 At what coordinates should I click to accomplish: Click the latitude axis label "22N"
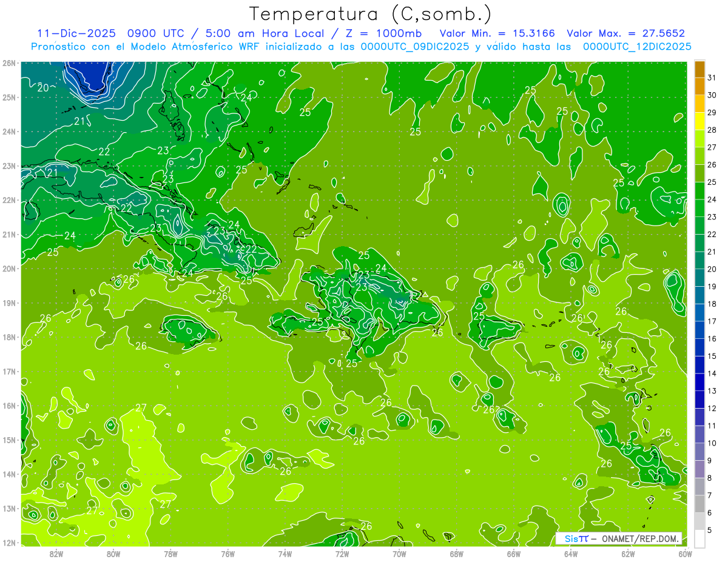(8, 200)
